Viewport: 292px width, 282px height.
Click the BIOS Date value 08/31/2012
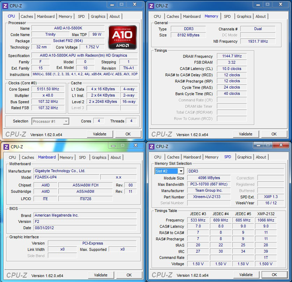click(85, 228)
